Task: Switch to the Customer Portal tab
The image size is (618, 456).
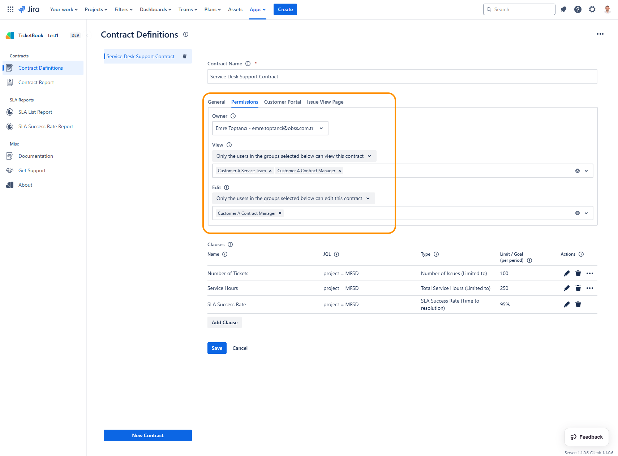Action: [x=282, y=102]
